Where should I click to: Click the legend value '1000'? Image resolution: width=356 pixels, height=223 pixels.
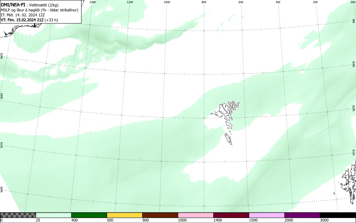pyautogui.click(x=182, y=220)
